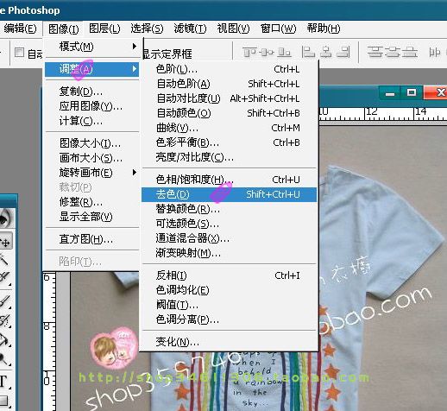Select the Paint Bucket tool
447x411 pixels.
pyautogui.click(x=4, y=340)
